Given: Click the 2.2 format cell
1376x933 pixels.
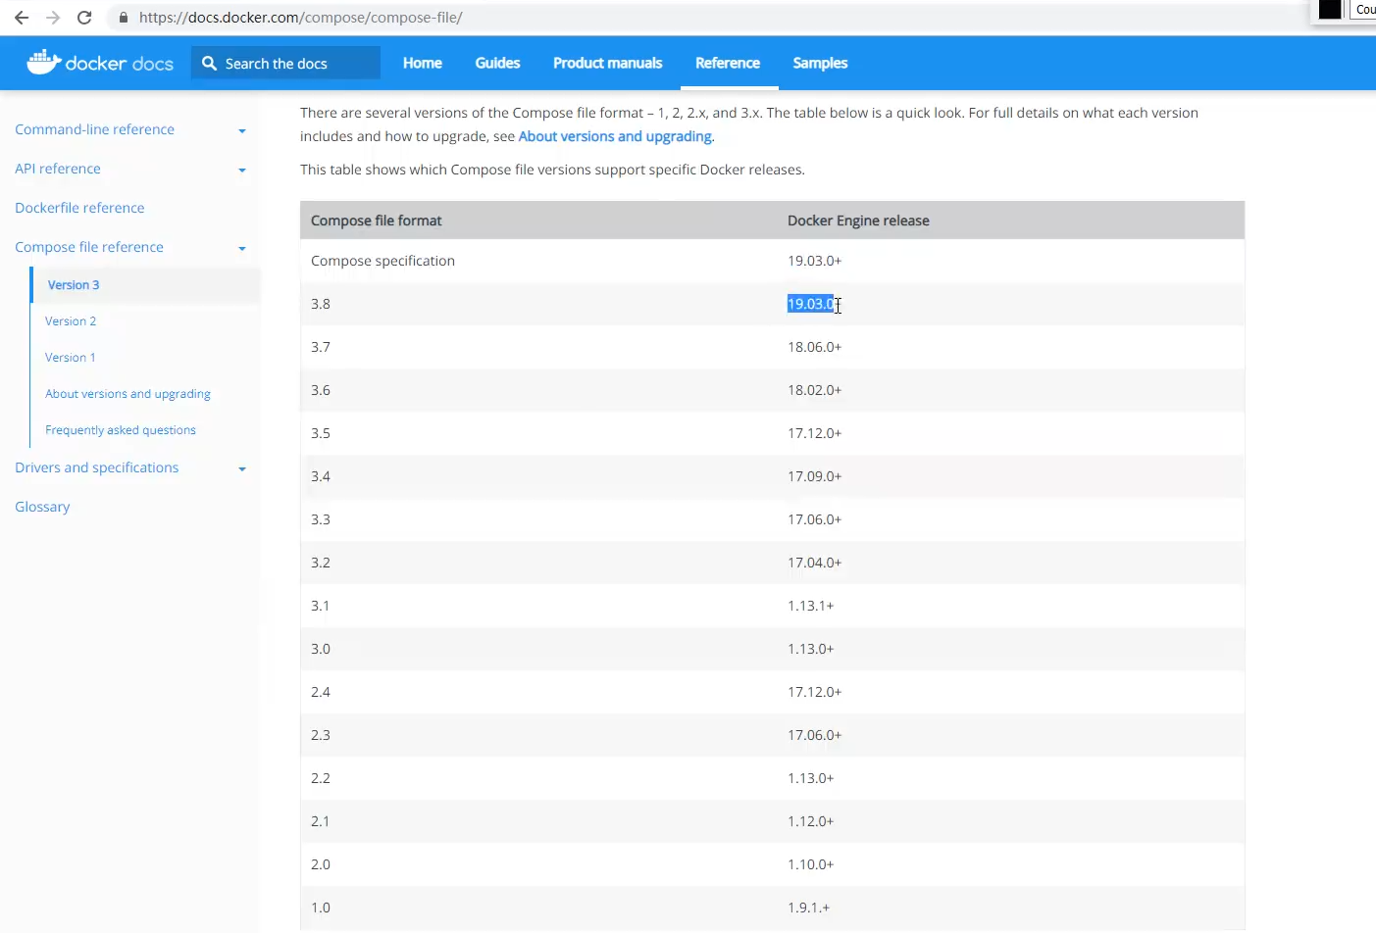Looking at the screenshot, I should tap(321, 778).
